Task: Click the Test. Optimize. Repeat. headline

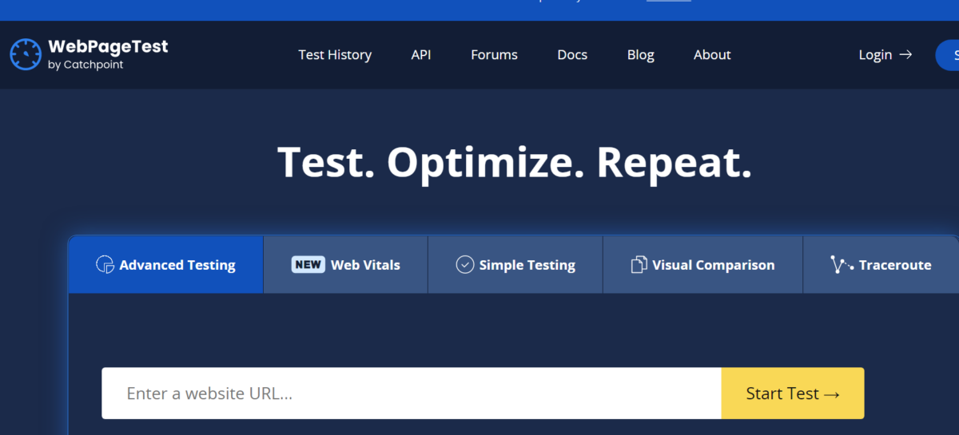Action: pyautogui.click(x=515, y=162)
